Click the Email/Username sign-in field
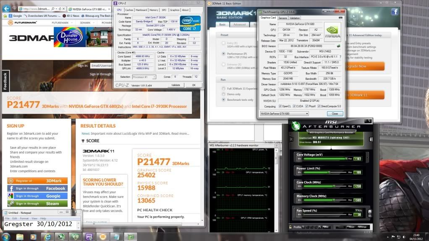Viewport: 429px width, 241px height. coord(101,65)
